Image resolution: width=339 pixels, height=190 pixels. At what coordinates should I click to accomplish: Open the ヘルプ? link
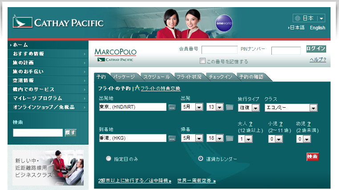coord(318,60)
